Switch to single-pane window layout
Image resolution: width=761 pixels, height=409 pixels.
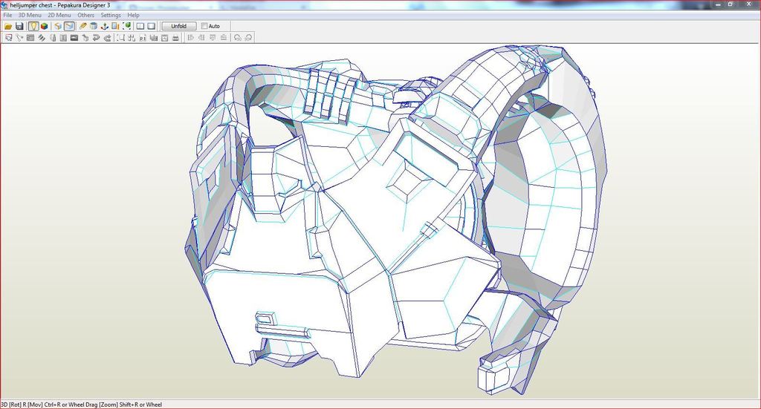(152, 26)
